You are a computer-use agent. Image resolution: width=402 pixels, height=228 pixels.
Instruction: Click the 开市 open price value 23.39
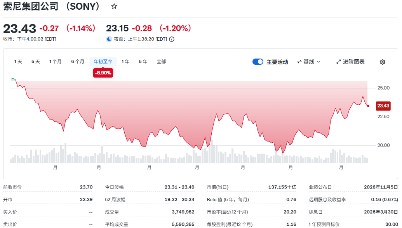tap(86, 199)
